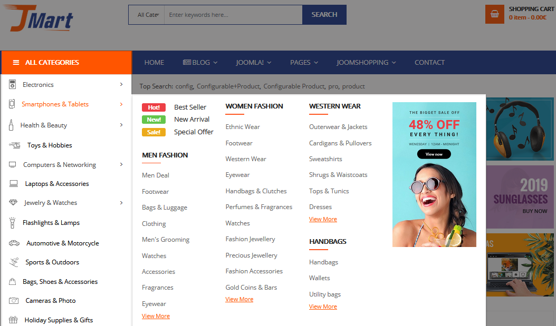
Task: Click the Laptops & Accessories laptop icon
Action: pyautogui.click(x=14, y=183)
